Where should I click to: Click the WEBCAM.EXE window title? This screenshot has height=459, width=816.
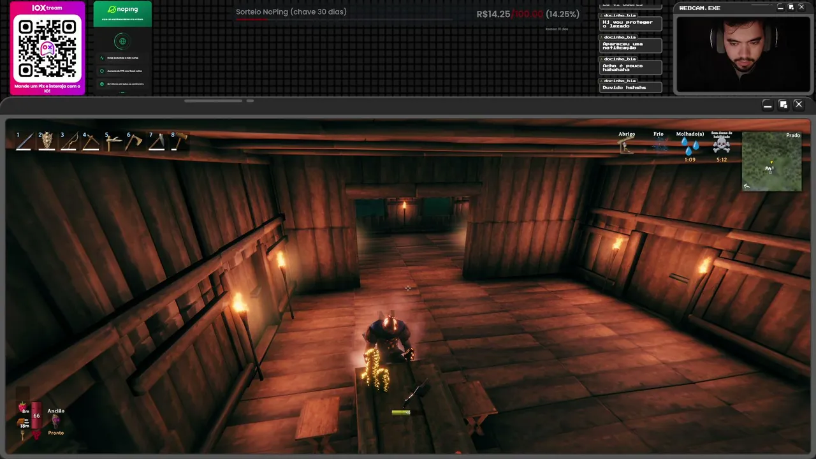point(699,8)
